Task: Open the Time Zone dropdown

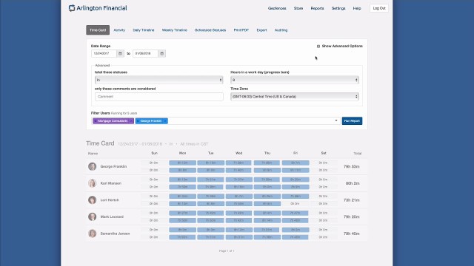Action: (x=295, y=97)
